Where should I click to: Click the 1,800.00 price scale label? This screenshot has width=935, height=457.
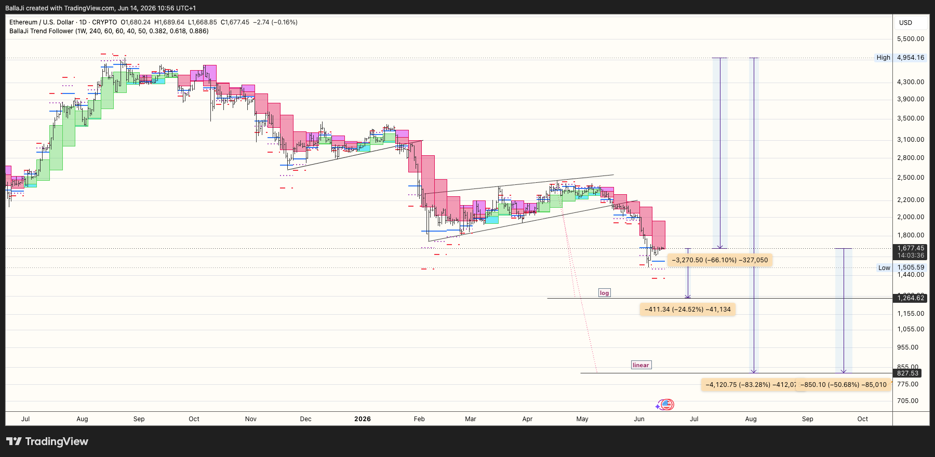[x=911, y=235]
